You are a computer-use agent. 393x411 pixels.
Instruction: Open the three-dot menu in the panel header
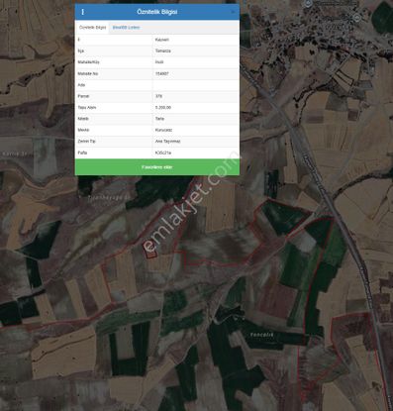pyautogui.click(x=82, y=12)
